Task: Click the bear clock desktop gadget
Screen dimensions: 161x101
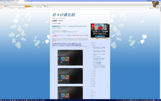Action: (156, 4)
